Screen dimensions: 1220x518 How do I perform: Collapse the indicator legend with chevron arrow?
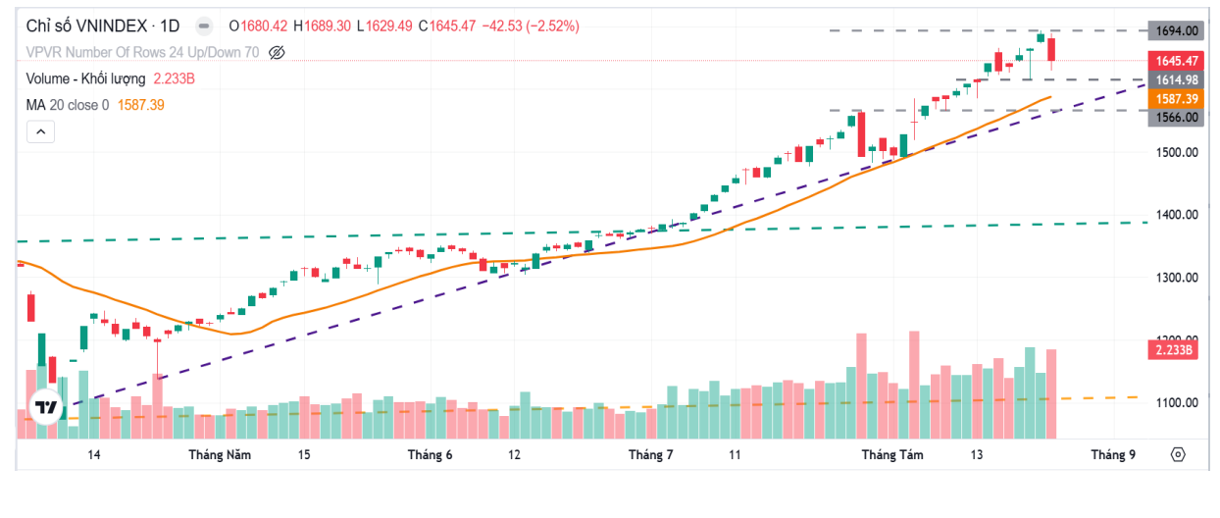pyautogui.click(x=40, y=131)
